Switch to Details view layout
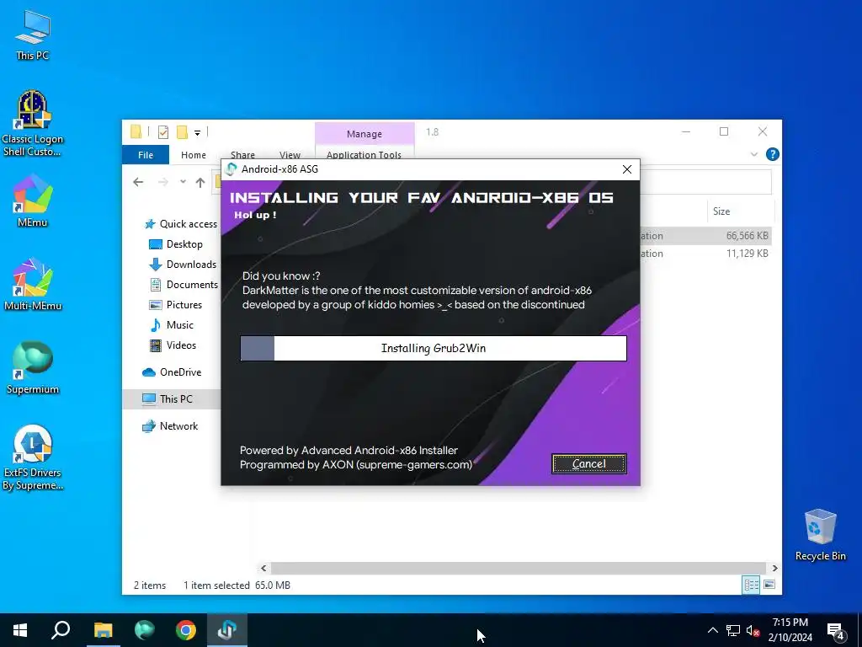The image size is (862, 647). pos(751,585)
